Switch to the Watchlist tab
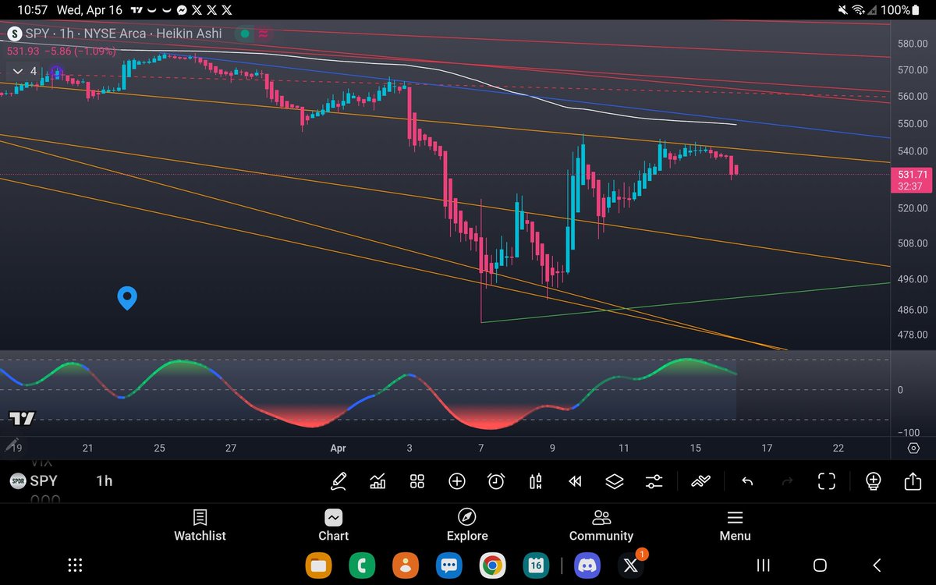This screenshot has width=936, height=585. [x=200, y=526]
